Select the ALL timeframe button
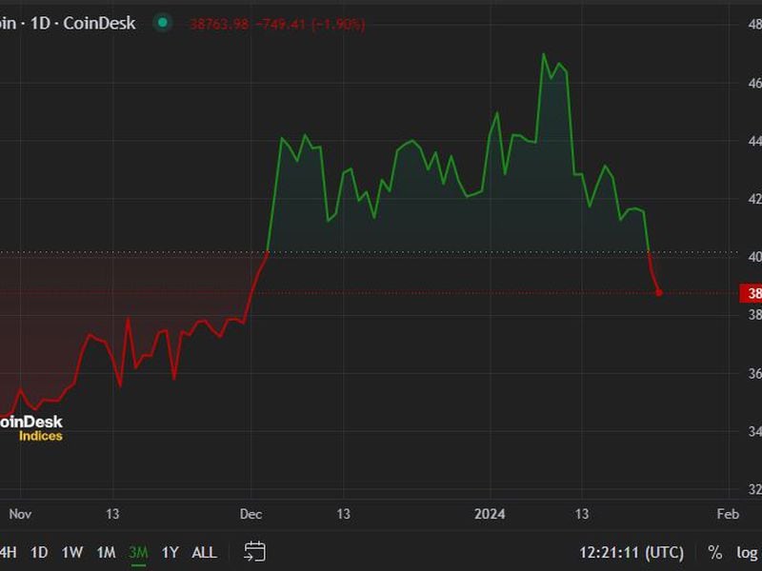This screenshot has width=762, height=571. pyautogui.click(x=203, y=551)
